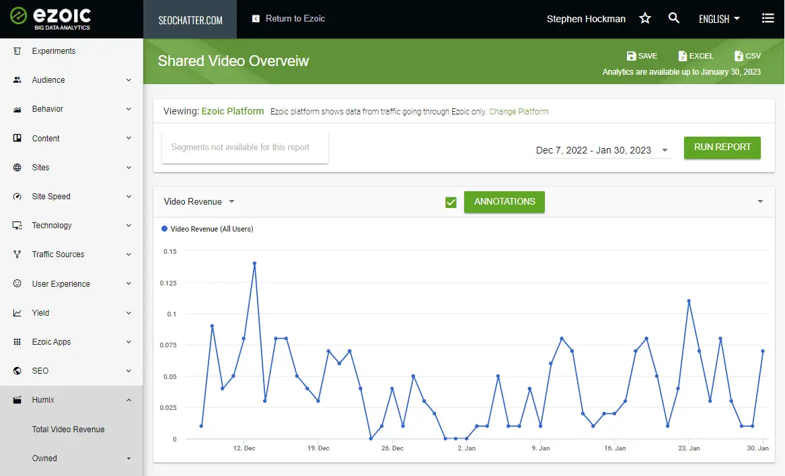Screen dimensions: 785x476
Task: Open the hamburger list menu icon
Action: (768, 19)
